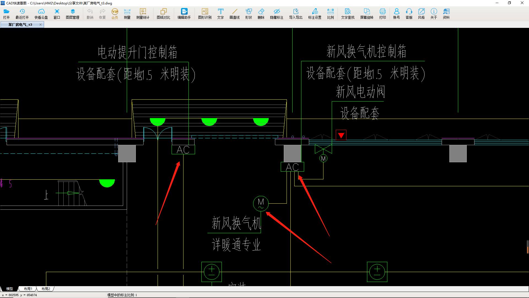Open Shape Recognition (图形识别) tool
Image resolution: width=529 pixels, height=298 pixels.
pyautogui.click(x=205, y=14)
